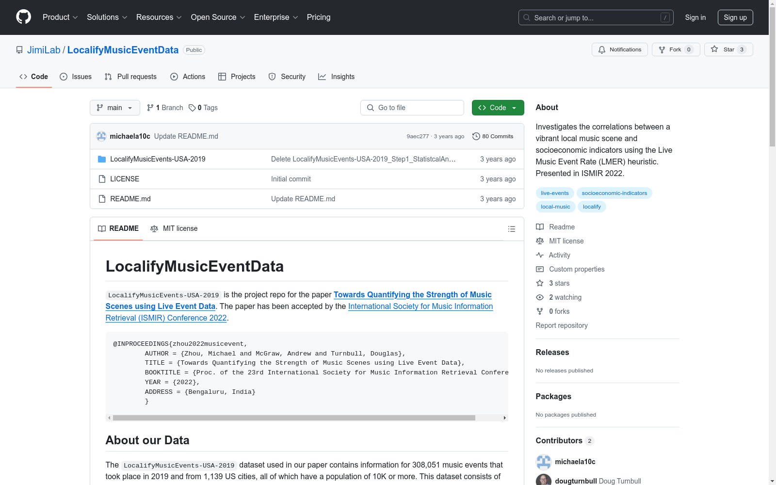
Task: Click the commit history clock icon
Action: pos(476,136)
